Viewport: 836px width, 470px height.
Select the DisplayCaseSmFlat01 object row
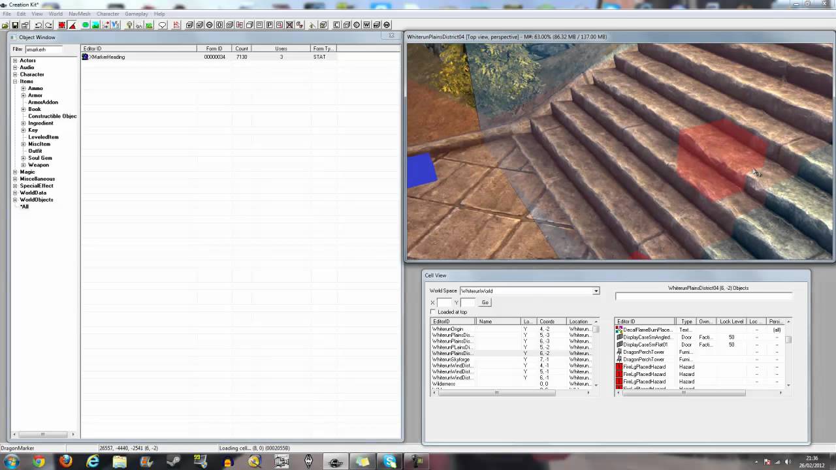tap(700, 345)
